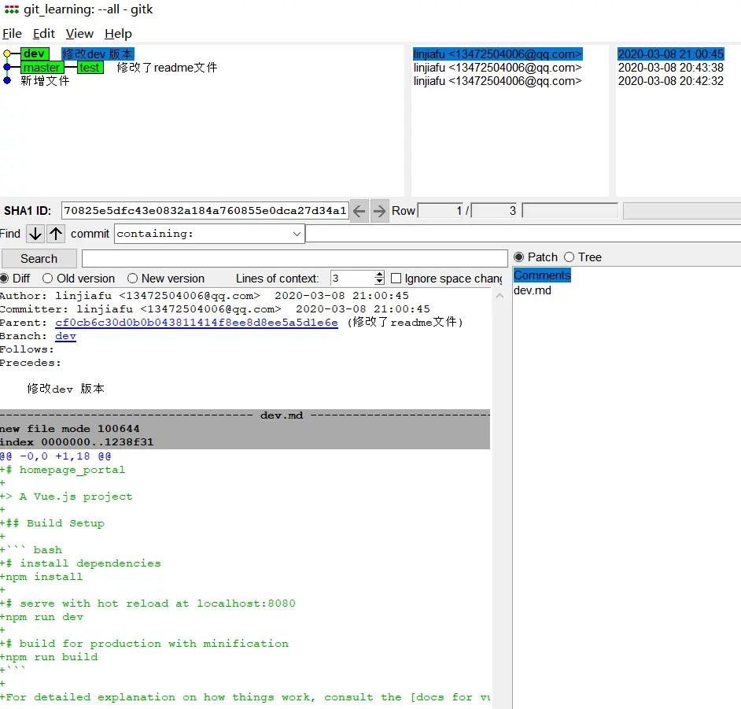Open the 'containing:' find type dropdown
The width and height of the screenshot is (741, 709).
point(209,234)
